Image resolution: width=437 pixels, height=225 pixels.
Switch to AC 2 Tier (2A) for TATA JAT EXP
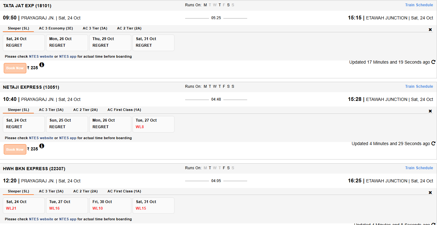[129, 29]
